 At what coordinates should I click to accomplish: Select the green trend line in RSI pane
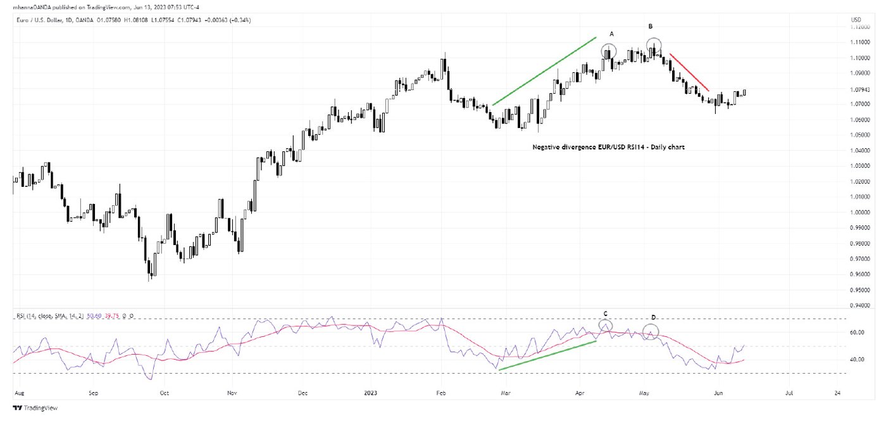pos(547,355)
